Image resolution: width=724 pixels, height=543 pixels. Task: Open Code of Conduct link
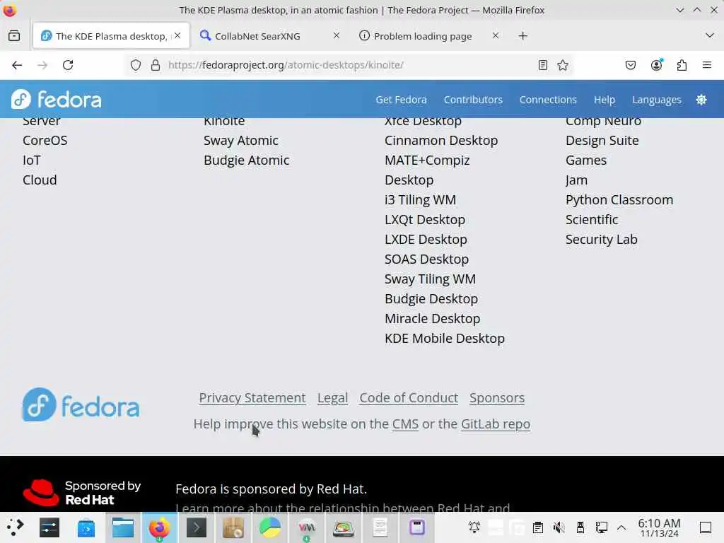[409, 398]
